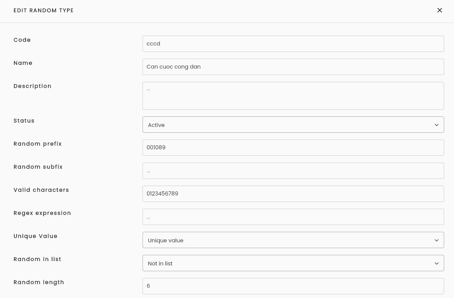
Task: Click the Description label
Action: point(33,86)
